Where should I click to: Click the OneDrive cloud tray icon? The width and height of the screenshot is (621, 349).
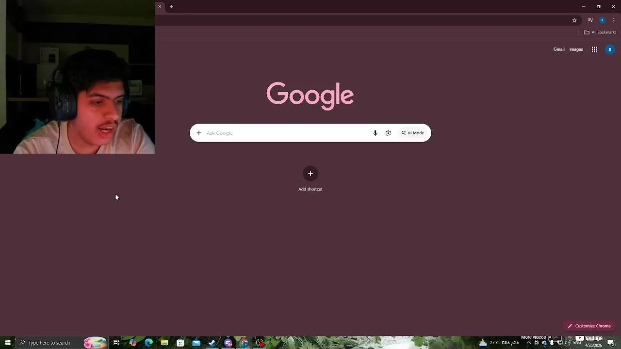(544, 343)
